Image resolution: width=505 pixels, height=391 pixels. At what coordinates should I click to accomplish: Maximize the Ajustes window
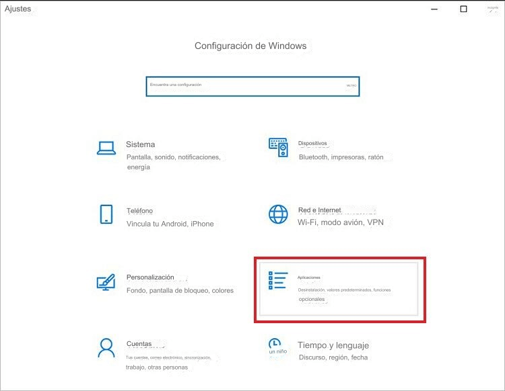pos(463,9)
